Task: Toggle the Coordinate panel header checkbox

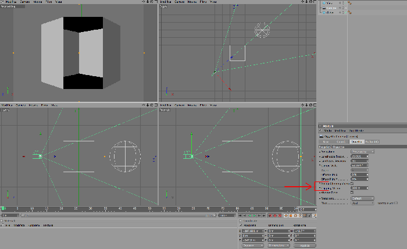Action: (240, 221)
